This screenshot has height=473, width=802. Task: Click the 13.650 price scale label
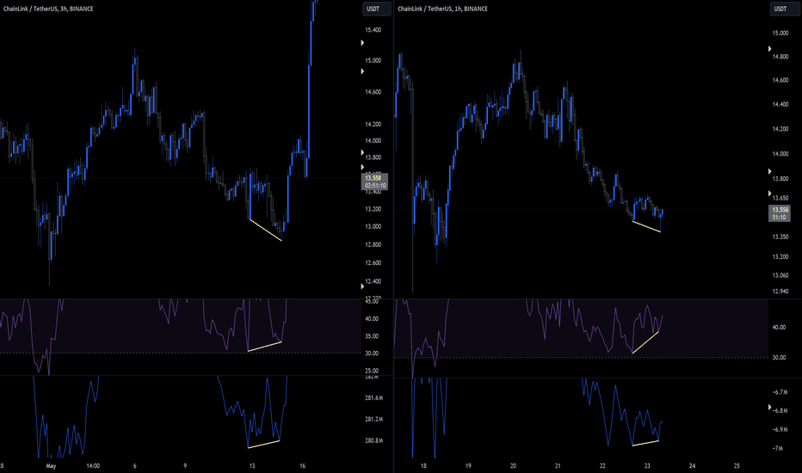(780, 198)
